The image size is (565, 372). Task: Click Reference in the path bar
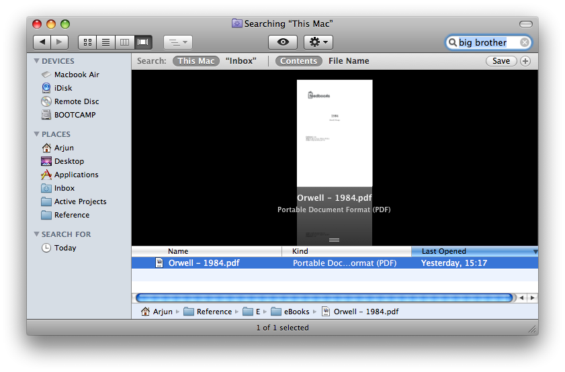tap(208, 312)
